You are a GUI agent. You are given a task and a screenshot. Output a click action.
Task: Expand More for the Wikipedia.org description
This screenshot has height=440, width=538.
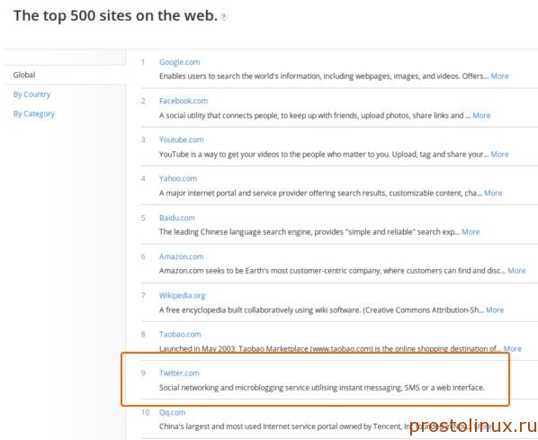[x=495, y=310]
